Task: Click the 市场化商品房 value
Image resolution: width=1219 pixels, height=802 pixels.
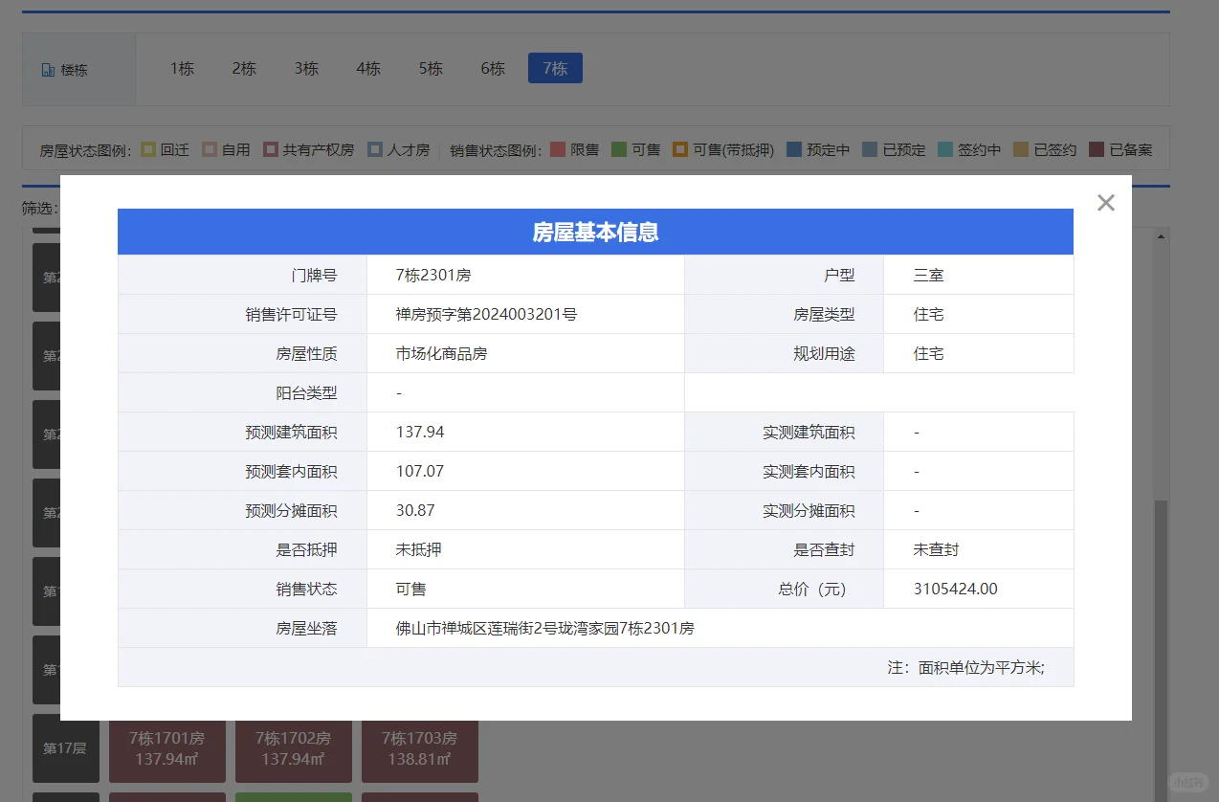Action: point(441,353)
